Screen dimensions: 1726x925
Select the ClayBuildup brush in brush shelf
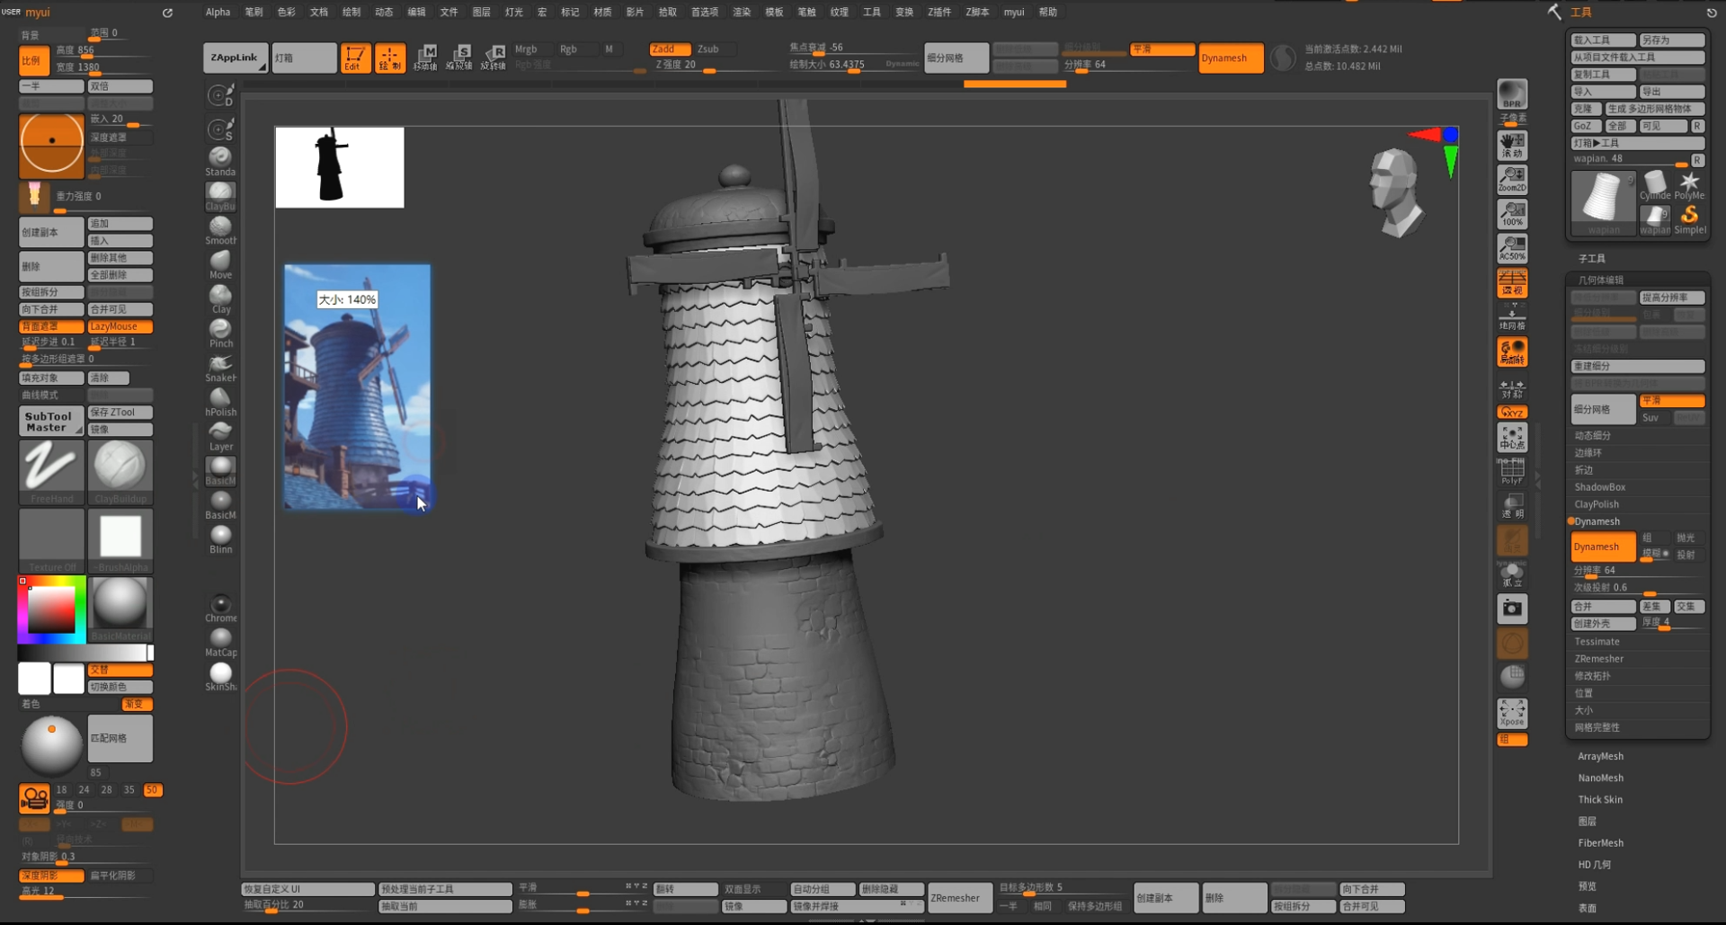[220, 196]
